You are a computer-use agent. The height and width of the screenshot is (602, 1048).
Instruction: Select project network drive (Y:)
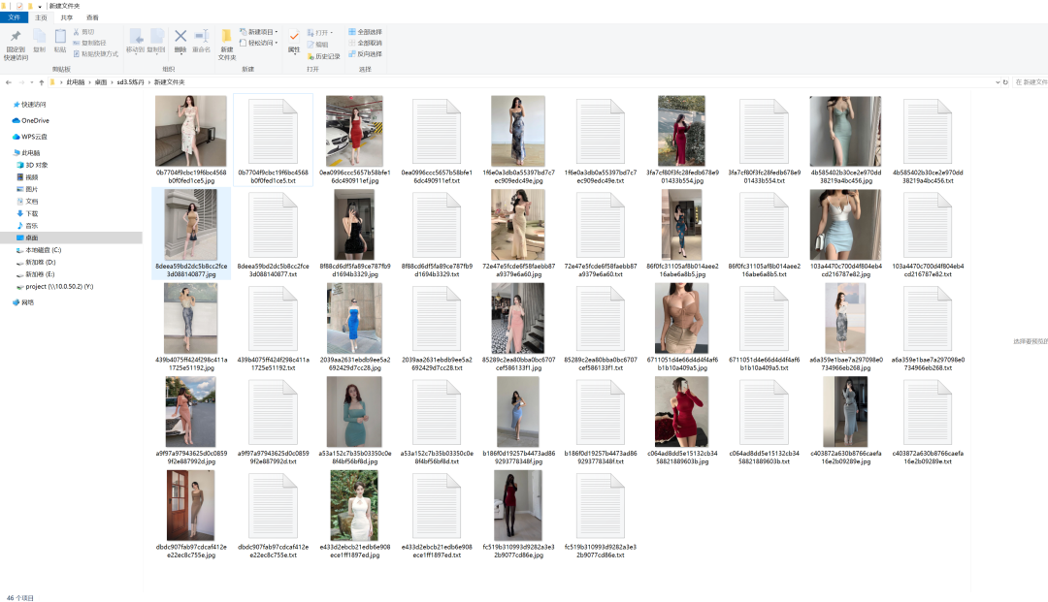(59, 286)
